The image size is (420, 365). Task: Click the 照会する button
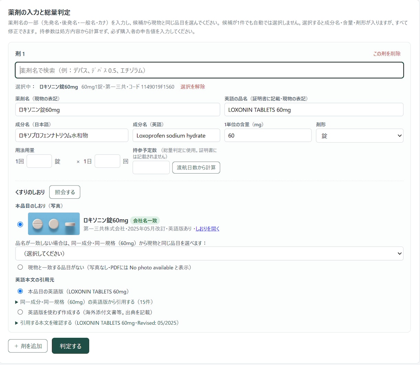65,192
